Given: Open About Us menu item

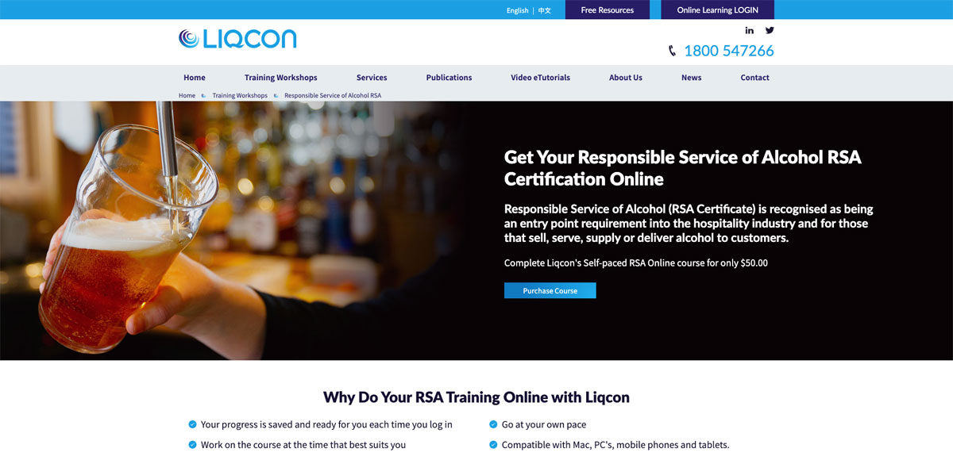Looking at the screenshot, I should point(626,78).
